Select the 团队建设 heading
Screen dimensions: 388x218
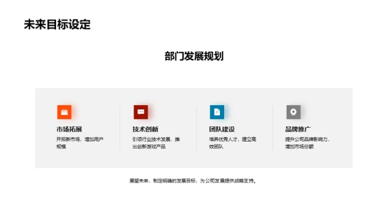click(x=222, y=130)
